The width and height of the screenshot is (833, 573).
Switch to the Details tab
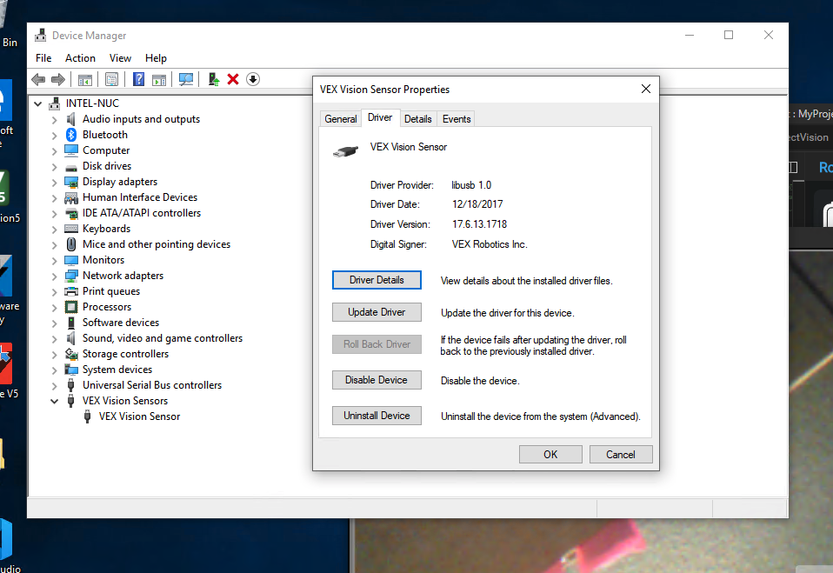tap(418, 119)
